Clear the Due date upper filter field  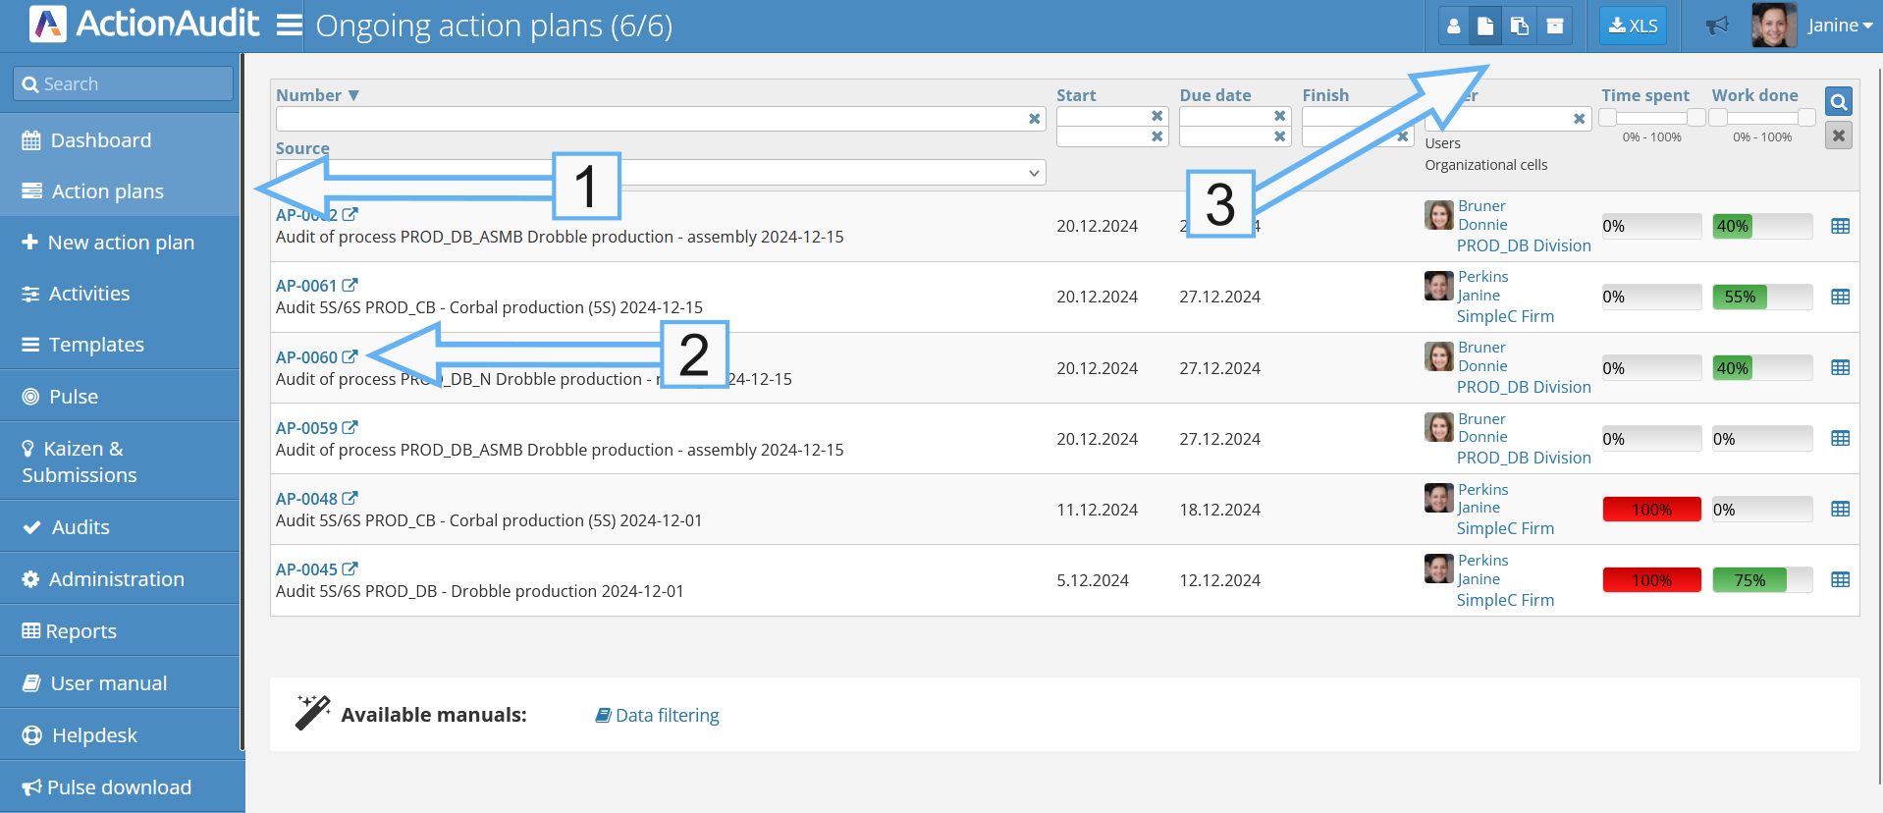(1280, 116)
